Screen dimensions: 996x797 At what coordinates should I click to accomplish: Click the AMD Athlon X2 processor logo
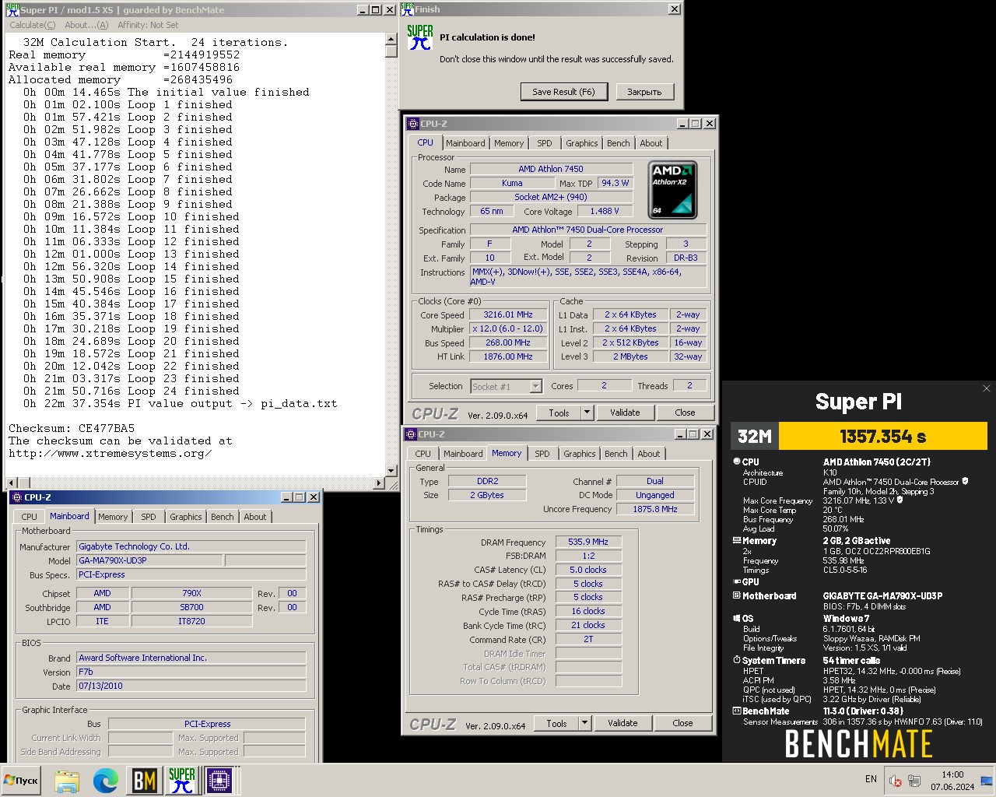[x=672, y=190]
